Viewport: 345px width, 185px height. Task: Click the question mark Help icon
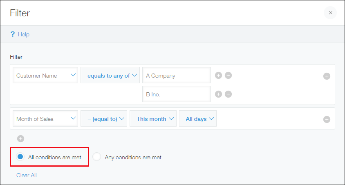click(x=13, y=34)
